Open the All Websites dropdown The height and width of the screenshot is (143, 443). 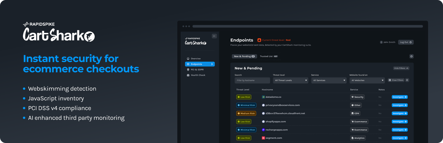pos(367,80)
